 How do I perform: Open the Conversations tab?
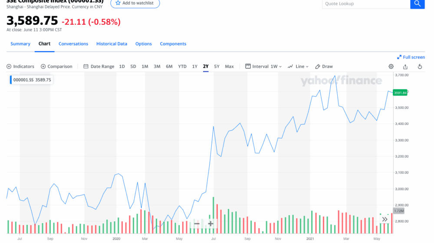73,44
